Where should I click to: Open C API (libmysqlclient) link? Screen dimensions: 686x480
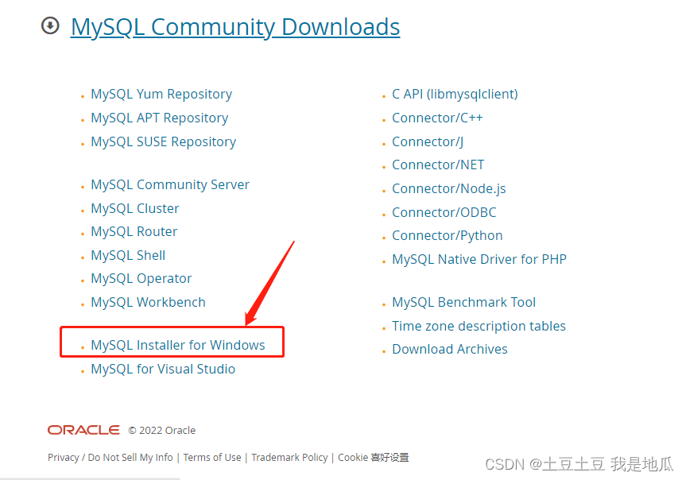pos(455,95)
